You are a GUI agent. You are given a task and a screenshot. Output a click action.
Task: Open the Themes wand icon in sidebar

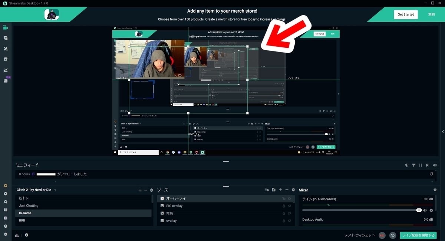[x=6, y=48]
